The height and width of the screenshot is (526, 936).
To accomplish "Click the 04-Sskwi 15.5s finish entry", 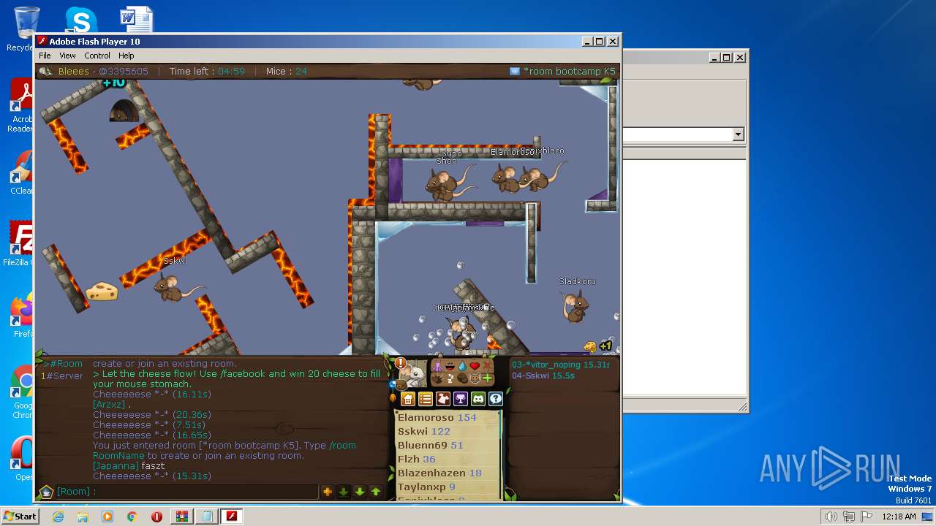I will point(543,376).
